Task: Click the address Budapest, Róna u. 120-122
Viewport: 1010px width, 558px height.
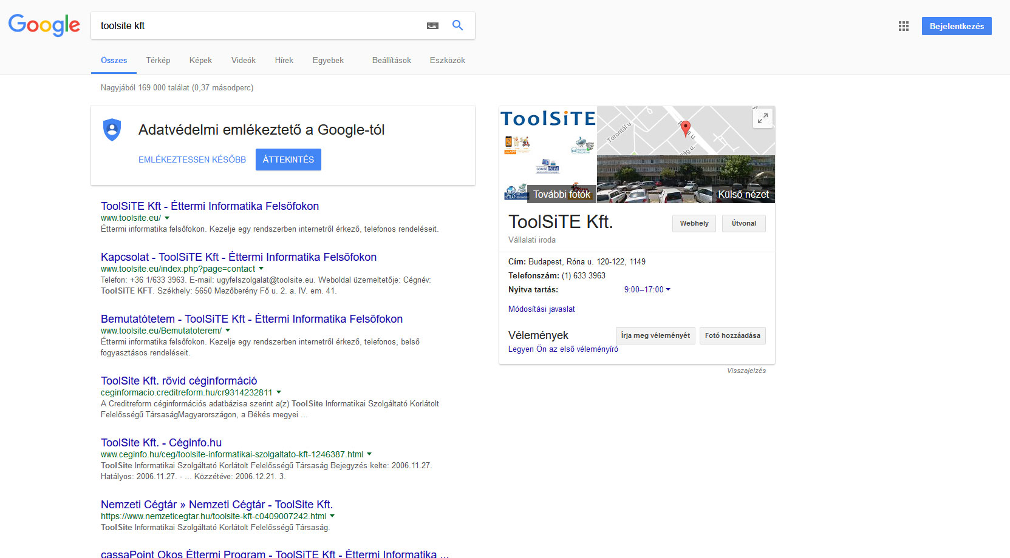Action: [x=587, y=262]
